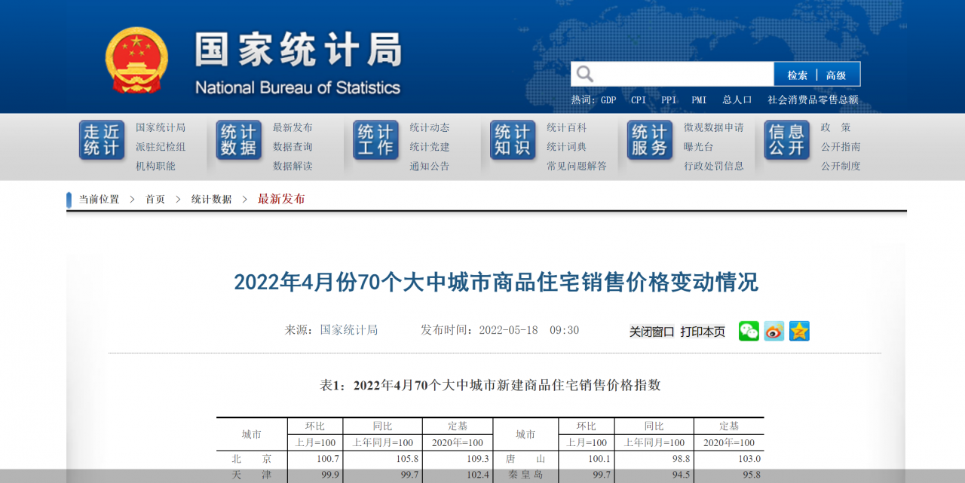Image resolution: width=965 pixels, height=483 pixels.
Task: Click the 秦皇岛 city cell
Action: point(525,475)
